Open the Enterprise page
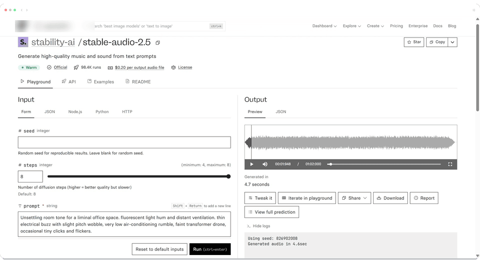 (418, 26)
